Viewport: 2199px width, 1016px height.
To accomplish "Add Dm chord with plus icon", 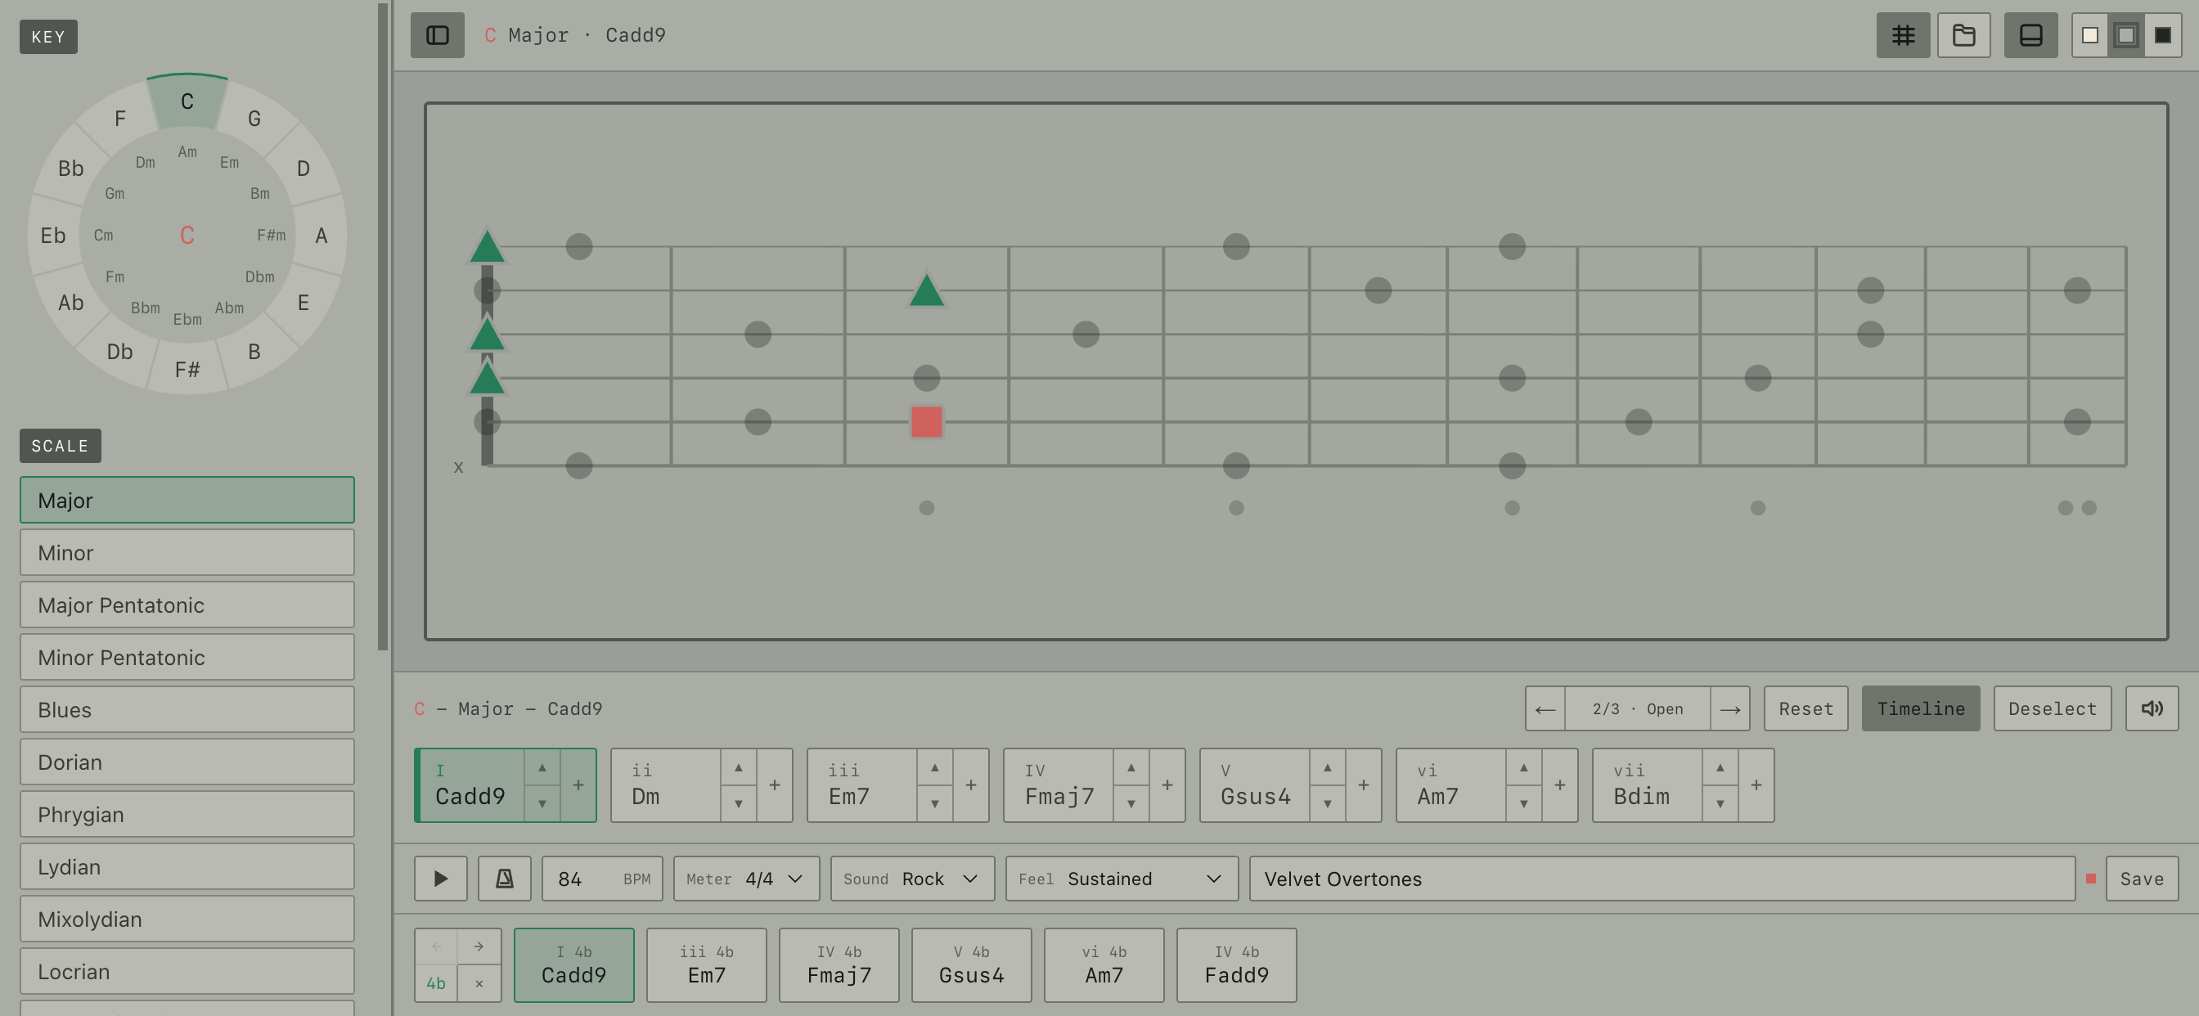I will pyautogui.click(x=774, y=785).
